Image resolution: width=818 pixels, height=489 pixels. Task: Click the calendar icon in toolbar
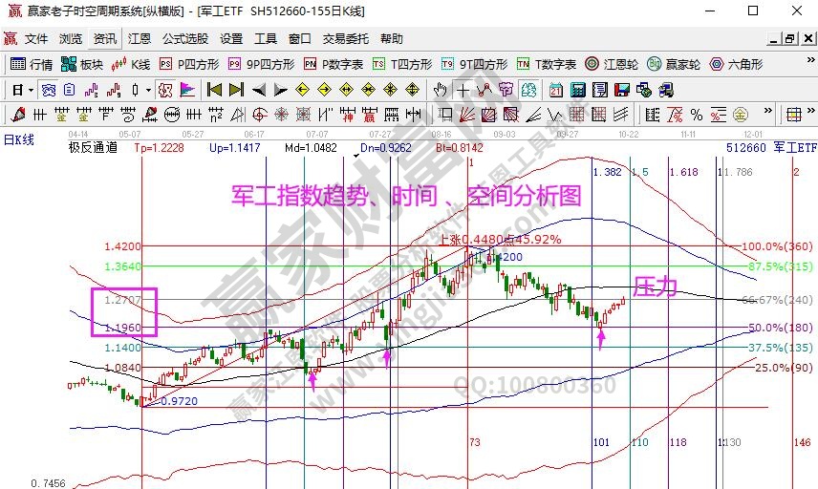click(555, 90)
